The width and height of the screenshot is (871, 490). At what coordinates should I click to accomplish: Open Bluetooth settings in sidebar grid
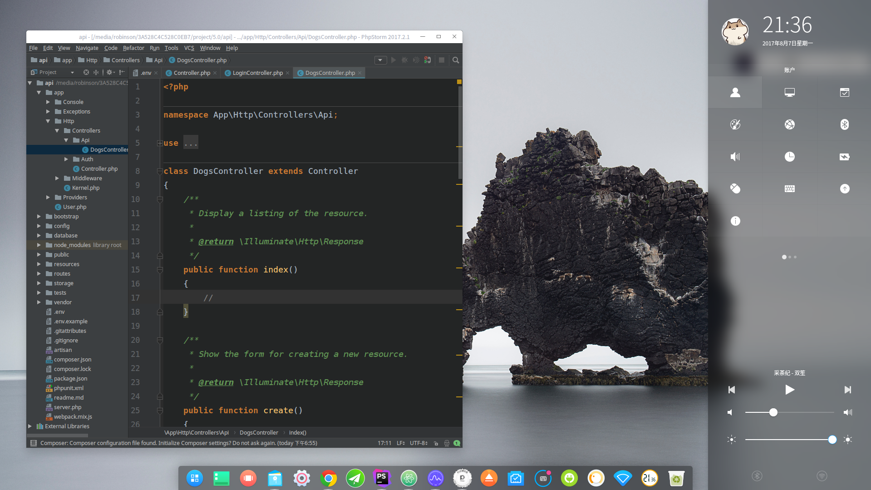[845, 124]
